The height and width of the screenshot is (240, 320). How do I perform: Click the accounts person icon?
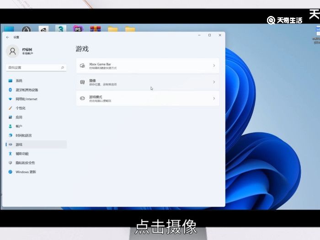(10, 126)
